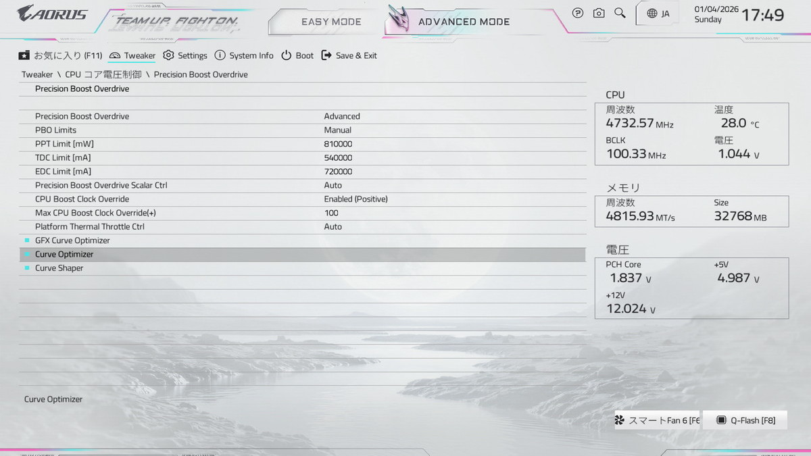Click the circled P icon
Image resolution: width=811 pixels, height=456 pixels.
(x=578, y=13)
